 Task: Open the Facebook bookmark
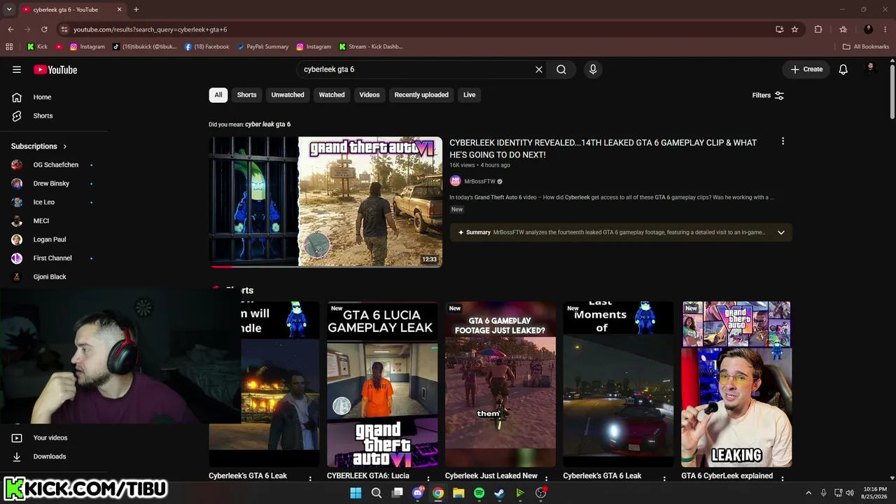(206, 47)
